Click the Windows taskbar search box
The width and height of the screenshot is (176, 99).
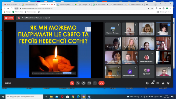[x=24, y=97]
